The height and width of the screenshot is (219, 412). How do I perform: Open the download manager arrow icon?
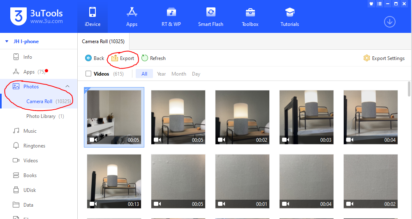[x=390, y=22]
